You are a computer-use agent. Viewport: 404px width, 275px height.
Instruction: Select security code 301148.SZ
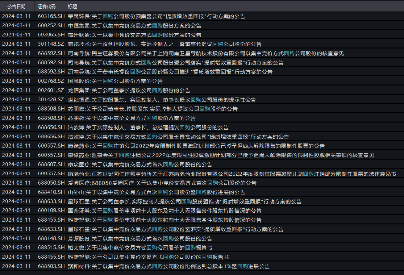[x=51, y=44]
